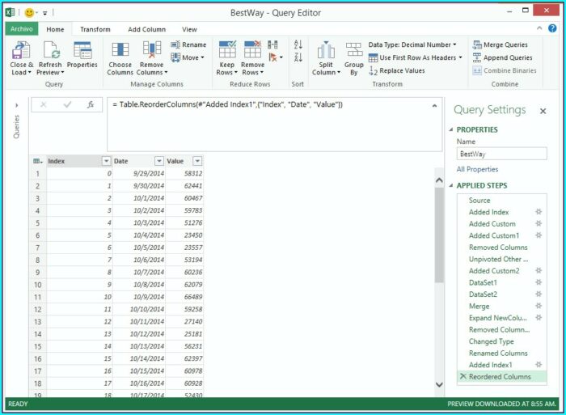
Task: Open gear settings for Added Index step
Action: coord(539,212)
